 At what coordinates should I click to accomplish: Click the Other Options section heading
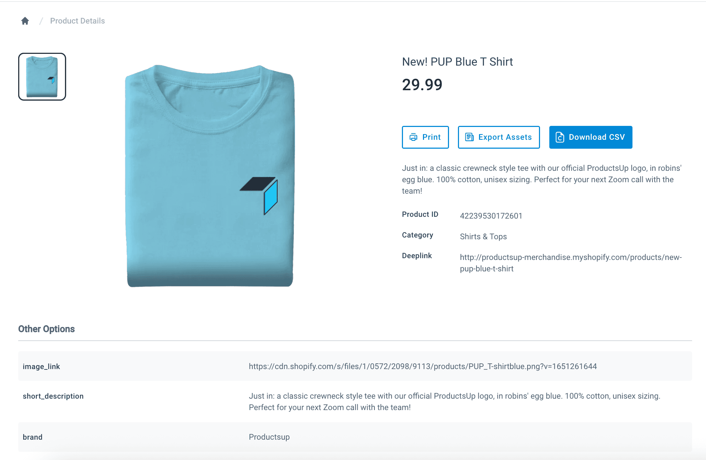point(46,329)
